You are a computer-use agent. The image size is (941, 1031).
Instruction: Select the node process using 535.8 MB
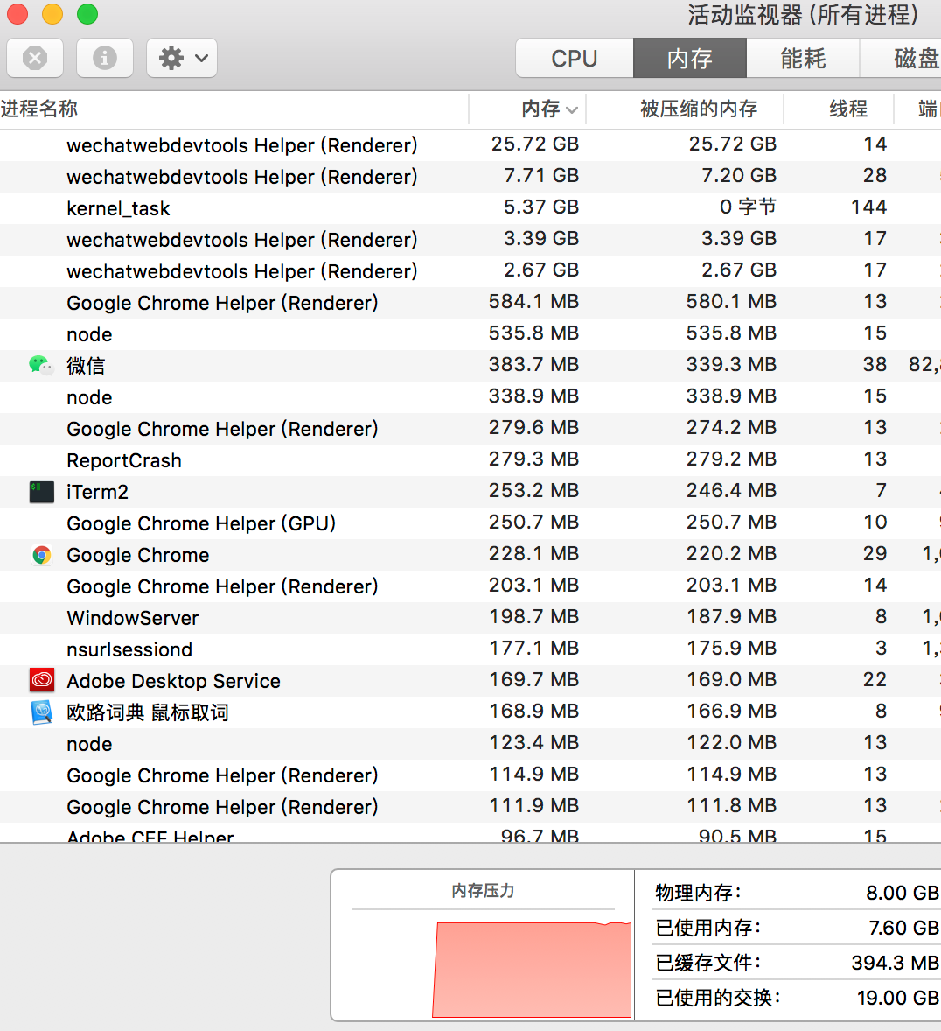pyautogui.click(x=470, y=334)
